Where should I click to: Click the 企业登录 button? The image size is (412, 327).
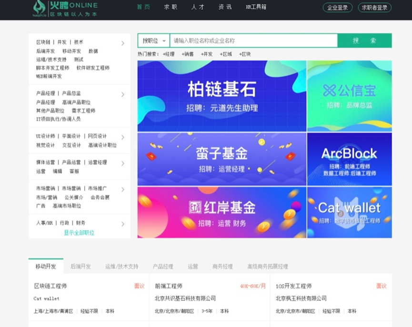click(337, 8)
